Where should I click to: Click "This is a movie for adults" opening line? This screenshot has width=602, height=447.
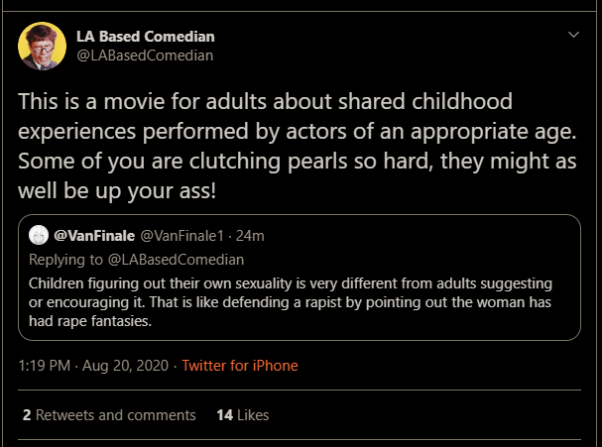pyautogui.click(x=141, y=101)
